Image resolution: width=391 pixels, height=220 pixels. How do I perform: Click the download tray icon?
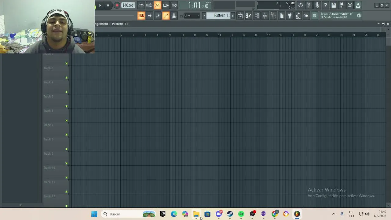[358, 5]
